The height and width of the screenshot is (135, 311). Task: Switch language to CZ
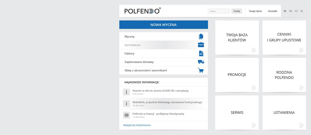(296, 11)
